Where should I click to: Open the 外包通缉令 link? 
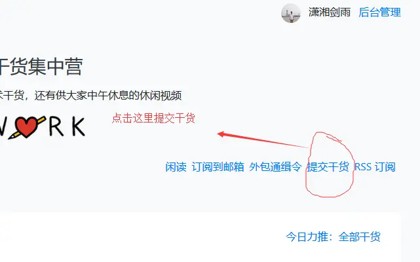pyautogui.click(x=275, y=167)
